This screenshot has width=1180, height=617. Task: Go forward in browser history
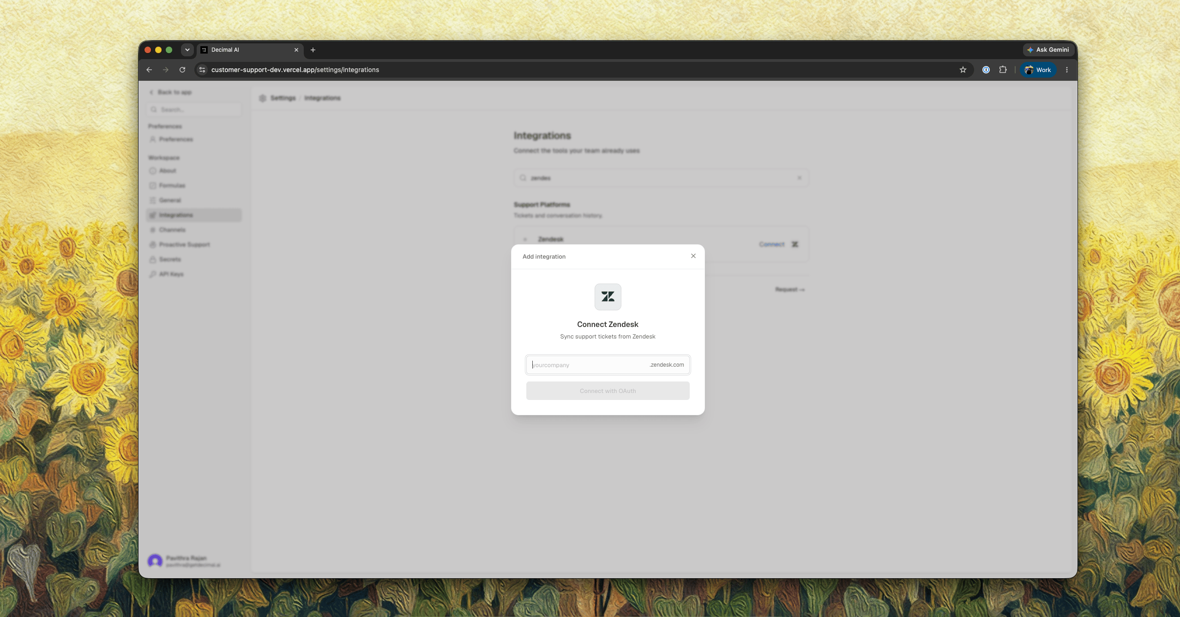tap(166, 70)
